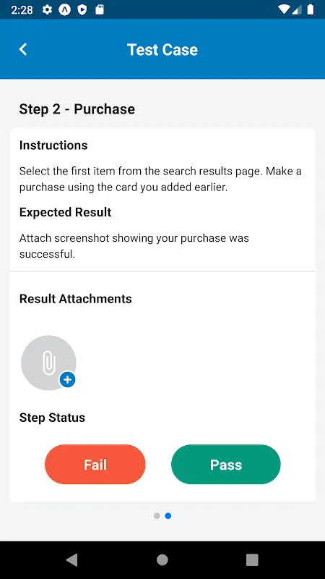Tap the Wi-Fi signal indicator
Viewport: 325px width, 579px height.
pos(283,9)
